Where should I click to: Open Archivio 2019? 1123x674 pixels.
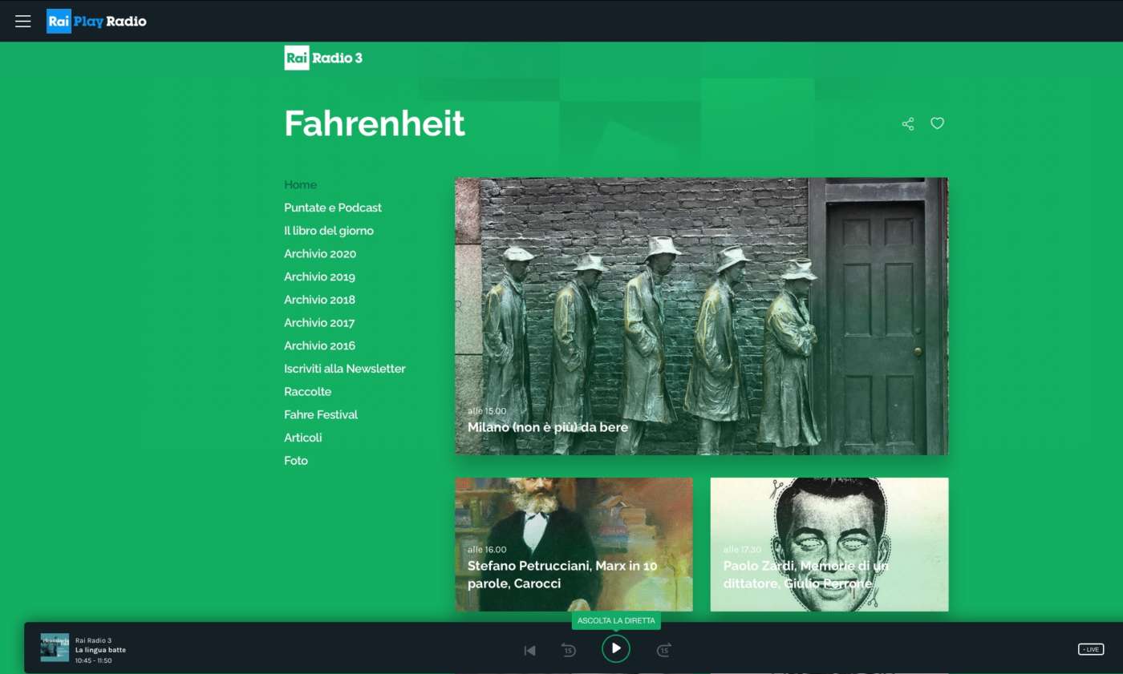319,277
